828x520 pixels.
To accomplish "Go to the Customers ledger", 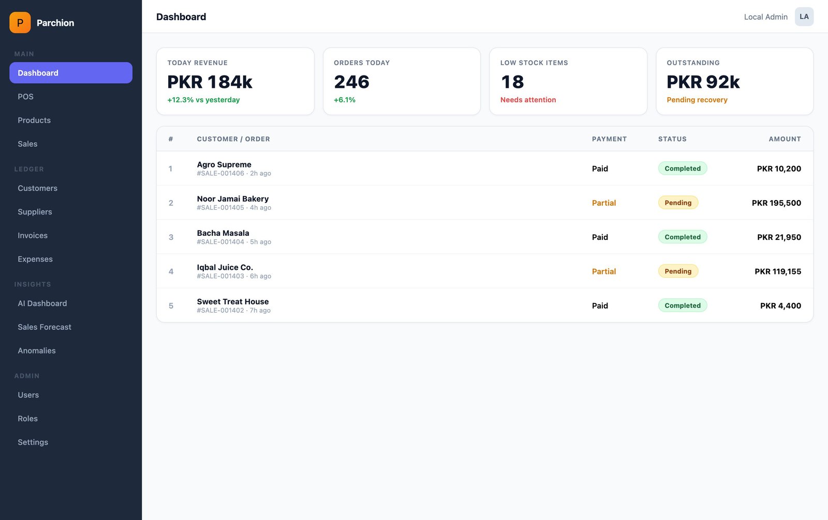I will point(37,188).
